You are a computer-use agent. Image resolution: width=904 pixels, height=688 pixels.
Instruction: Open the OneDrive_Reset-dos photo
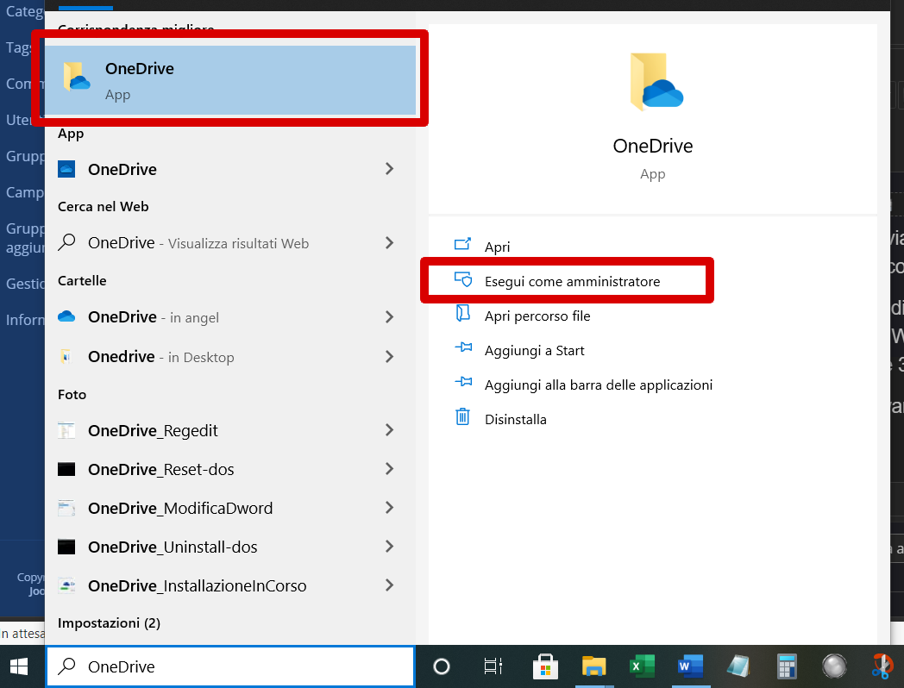tap(230, 469)
